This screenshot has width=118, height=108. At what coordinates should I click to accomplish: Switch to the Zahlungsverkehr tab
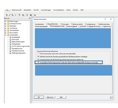point(78,24)
